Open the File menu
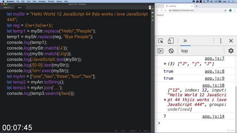Viewport: 237px width, 133px height. pos(18,1)
